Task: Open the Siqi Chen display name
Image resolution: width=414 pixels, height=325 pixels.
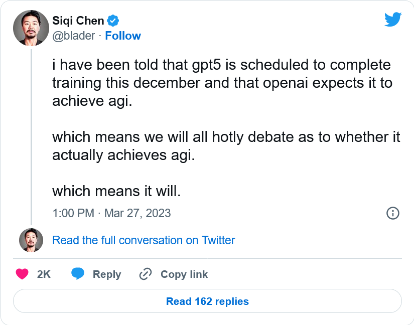Action: [78, 21]
